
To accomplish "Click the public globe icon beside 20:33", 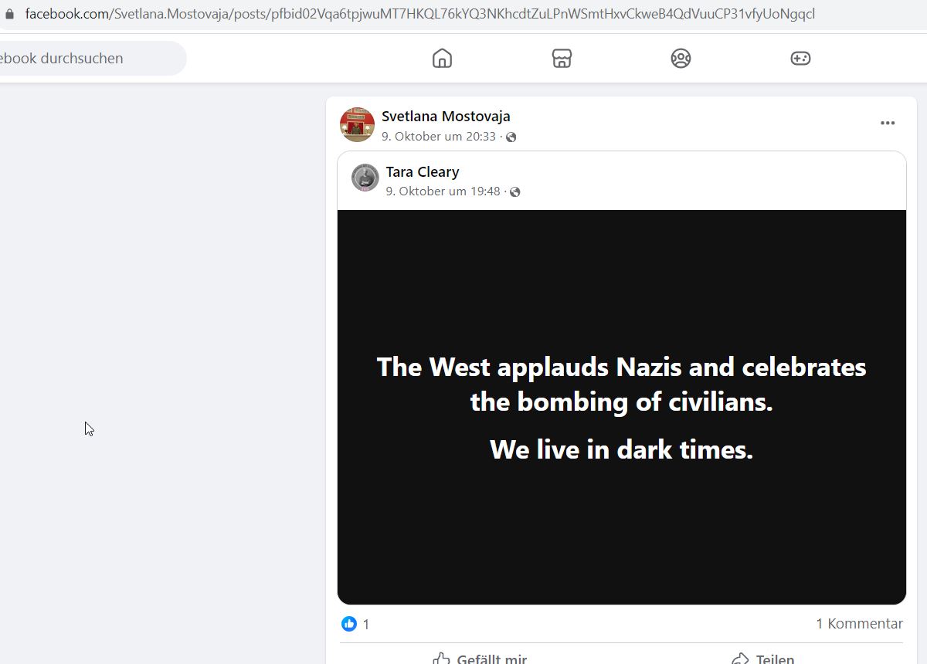I will click(511, 137).
